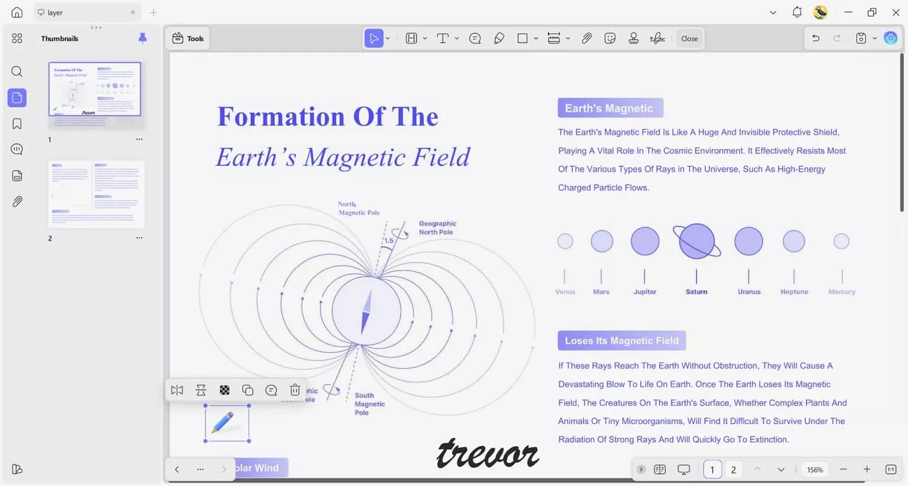Viewport: 908px width, 486px height.
Task: Select the page 2 thumbnail
Action: (96, 195)
